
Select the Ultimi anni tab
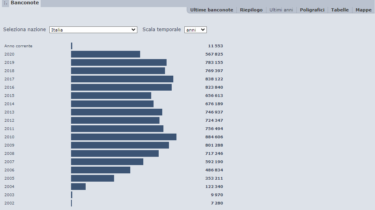(281, 10)
